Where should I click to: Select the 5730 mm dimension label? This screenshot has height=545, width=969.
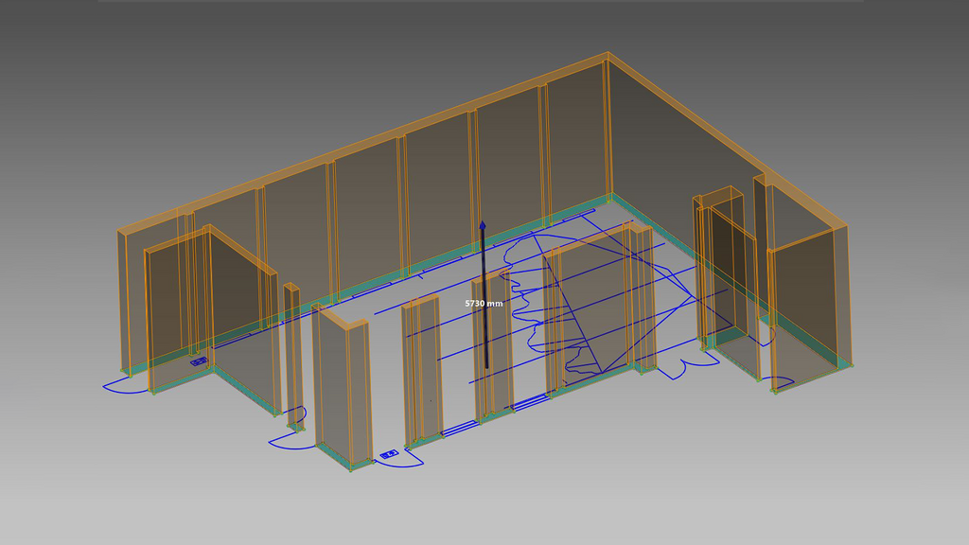(x=484, y=303)
